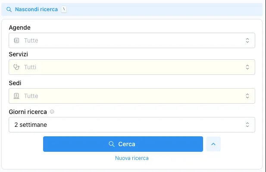Viewport: 266px width, 172px height.
Task: Start over with Nuova ricerca link
Action: [x=132, y=158]
